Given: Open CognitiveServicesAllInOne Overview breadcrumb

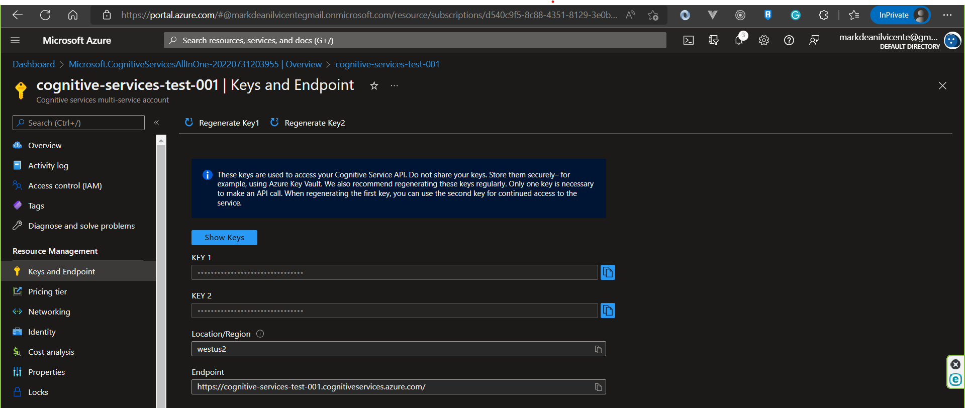Looking at the screenshot, I should [195, 64].
